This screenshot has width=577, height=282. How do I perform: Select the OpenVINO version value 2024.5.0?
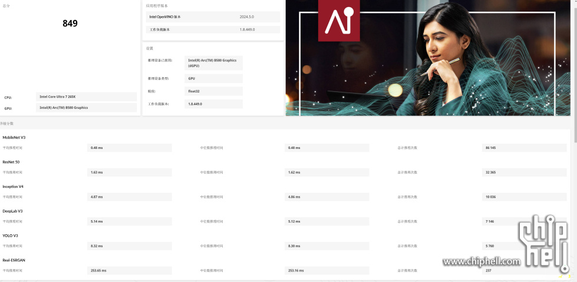pos(246,17)
